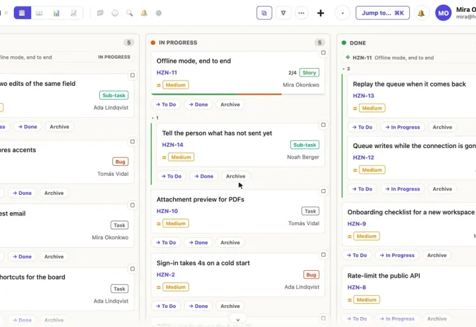Open the HZN-2 issue link
The height and width of the screenshot is (327, 476).
166,275
